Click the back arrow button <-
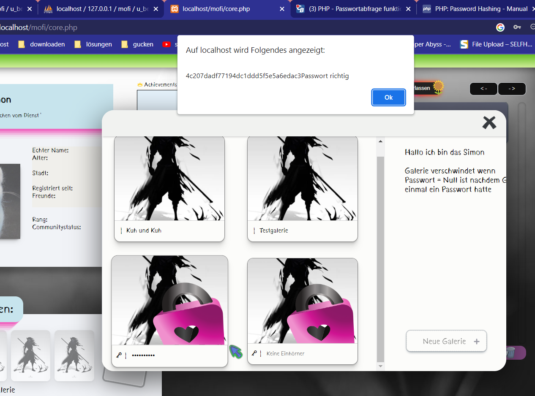This screenshot has height=396, width=535. (x=483, y=89)
